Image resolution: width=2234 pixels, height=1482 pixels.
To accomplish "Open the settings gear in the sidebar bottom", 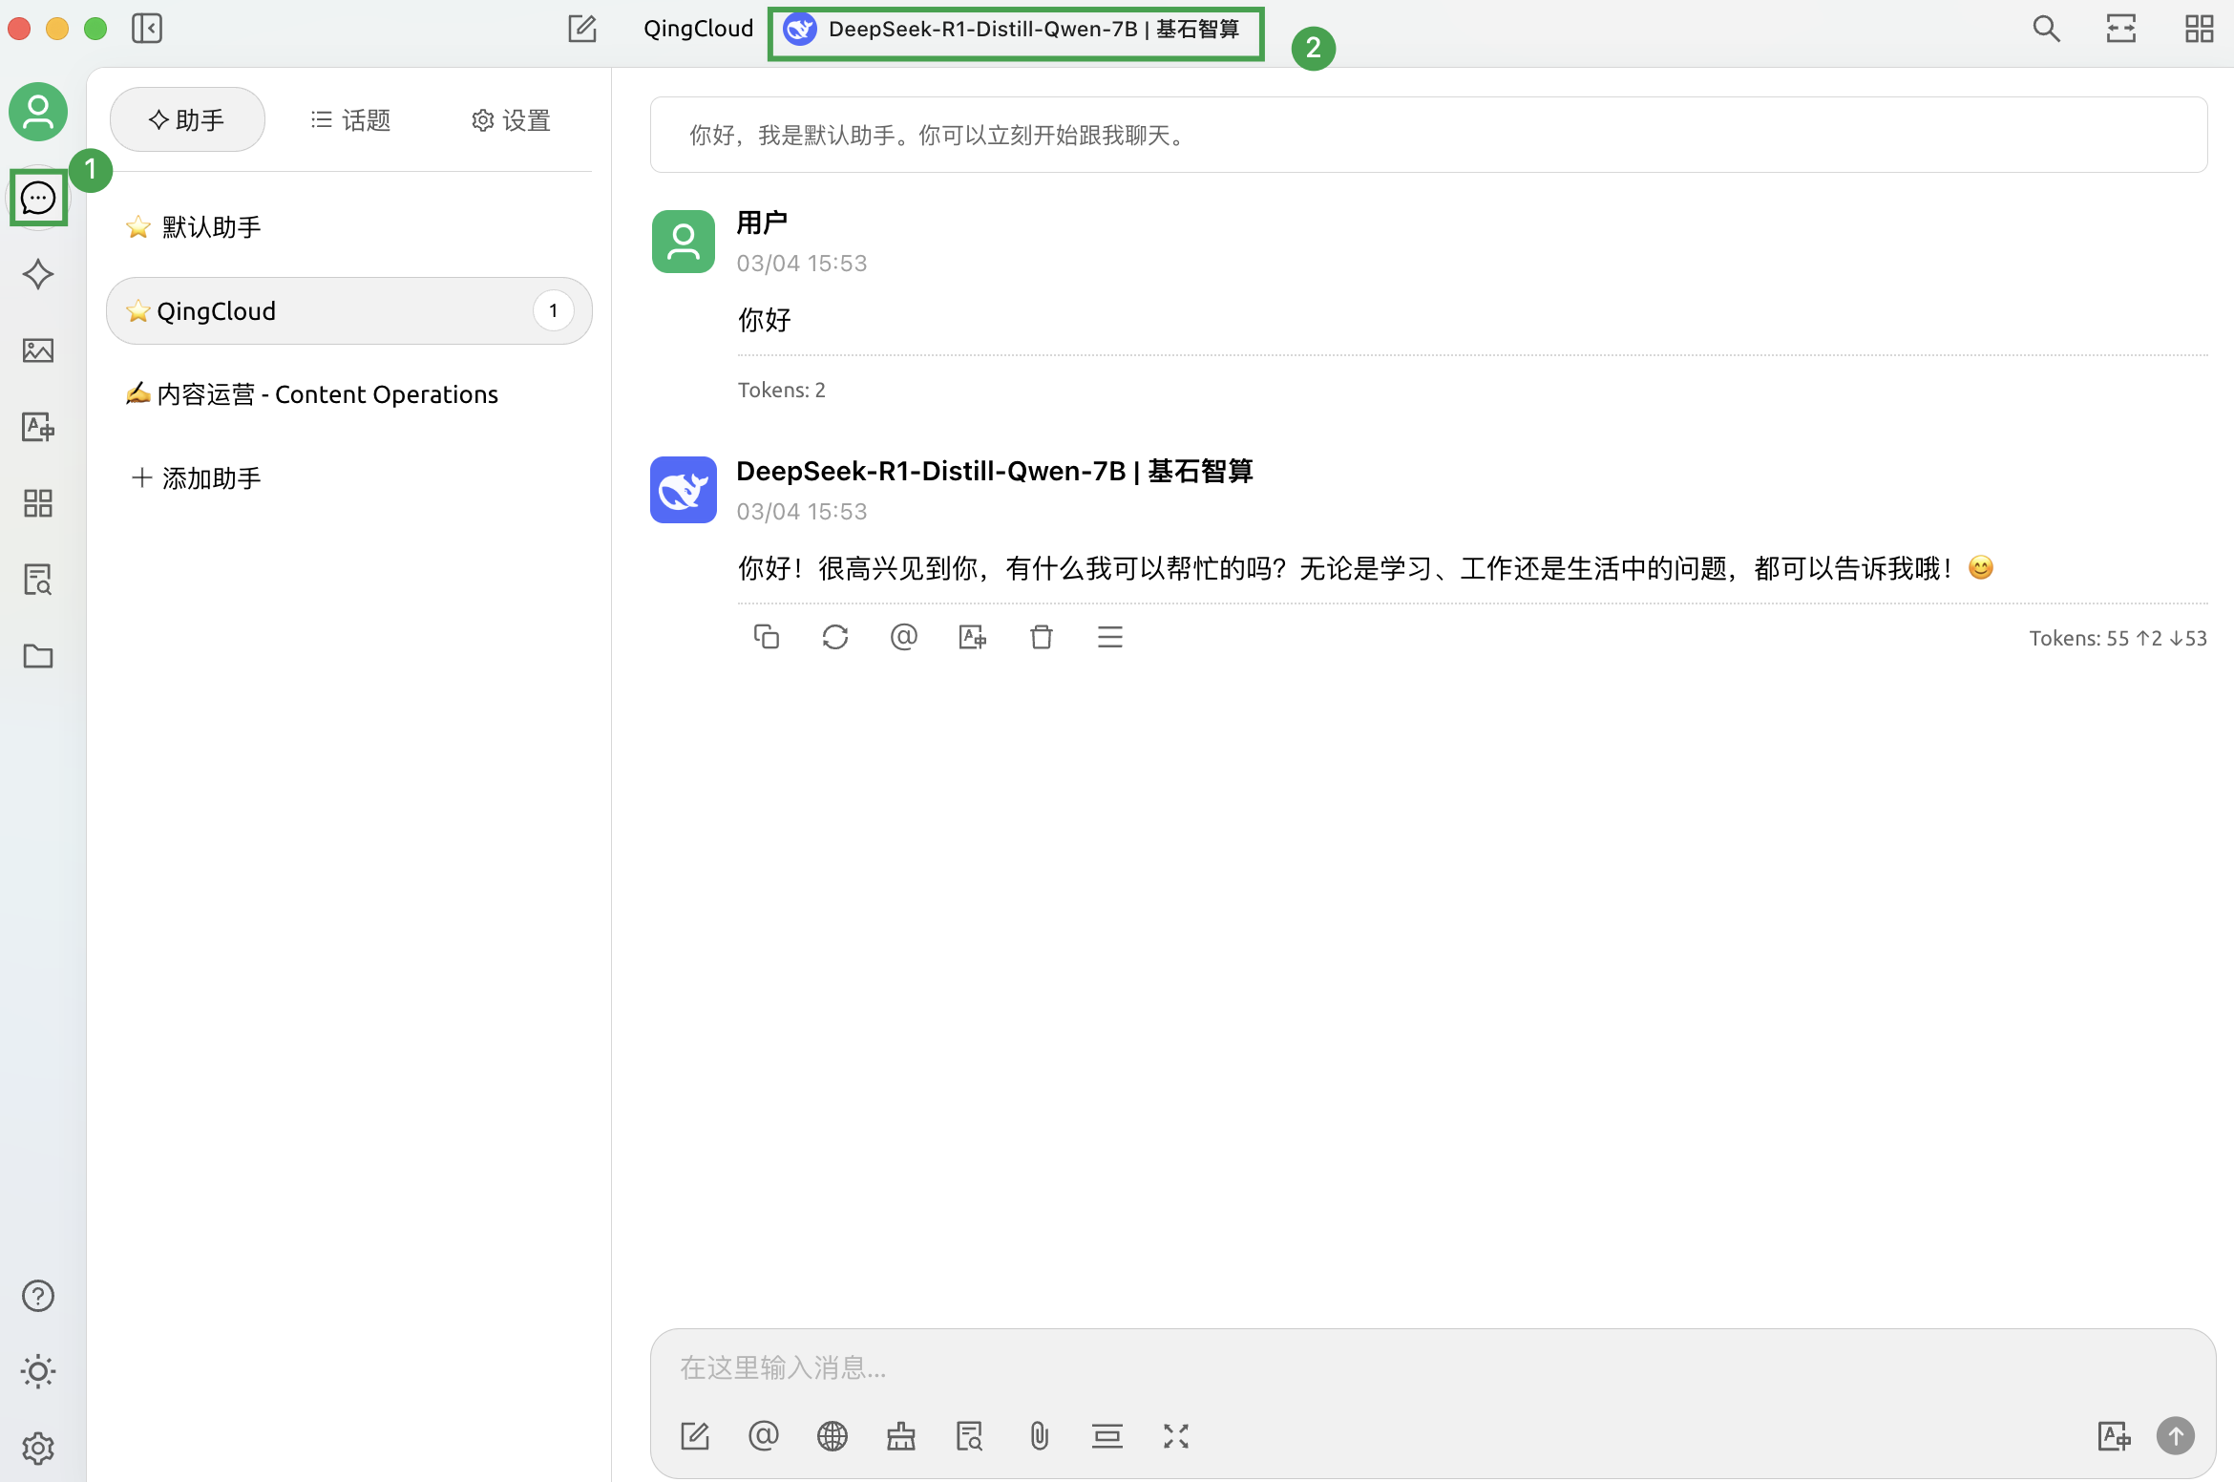I will (38, 1449).
